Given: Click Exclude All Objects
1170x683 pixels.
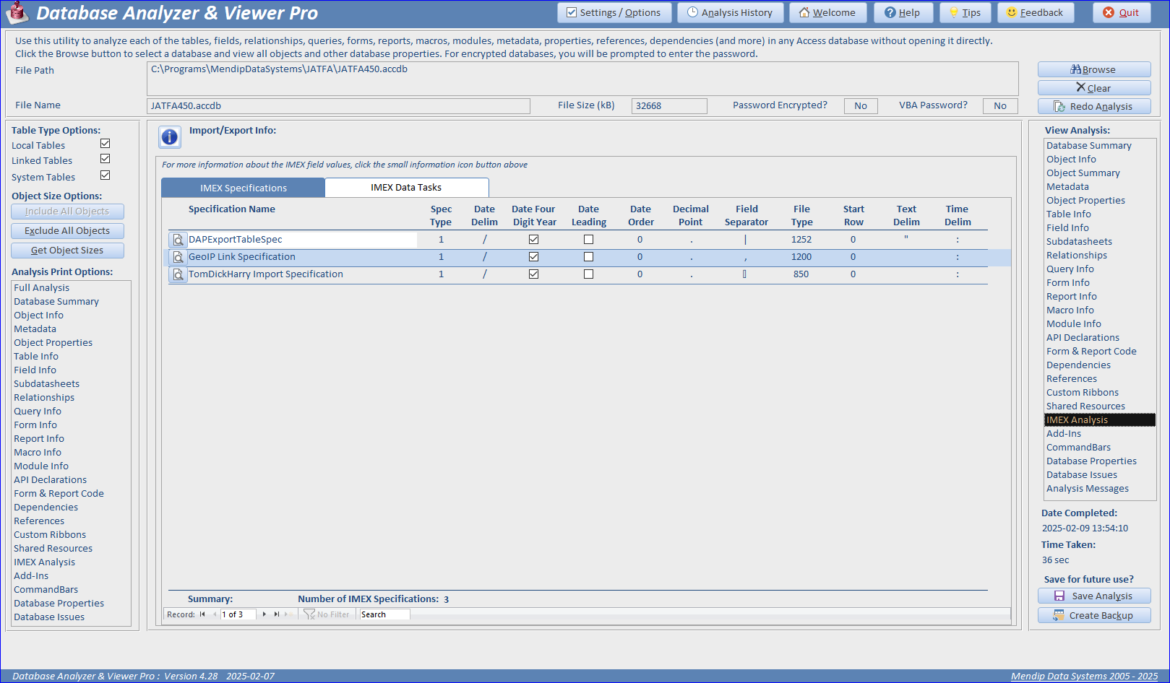Looking at the screenshot, I should click(x=67, y=231).
